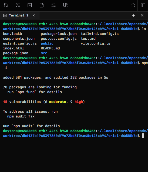Select the terminal icon in top toolbar
Image resolution: width=148 pixels, height=172 pixels.
pyautogui.click(x=30, y=5)
